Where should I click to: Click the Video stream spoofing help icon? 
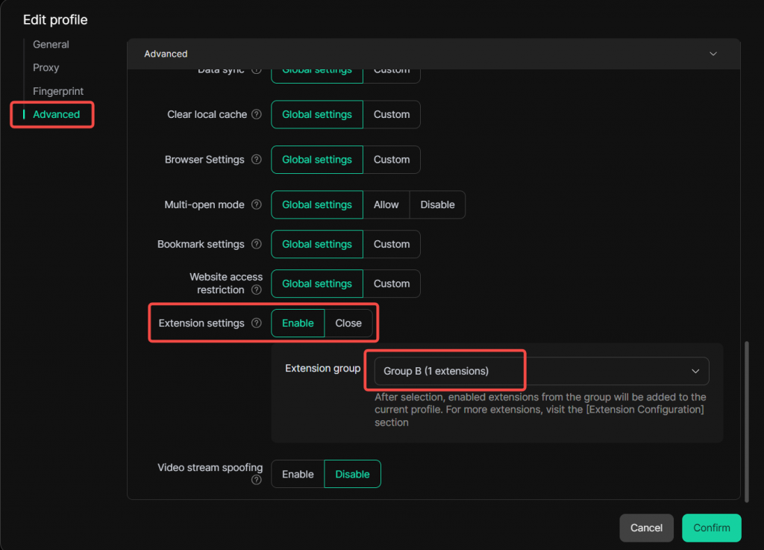pyautogui.click(x=257, y=480)
